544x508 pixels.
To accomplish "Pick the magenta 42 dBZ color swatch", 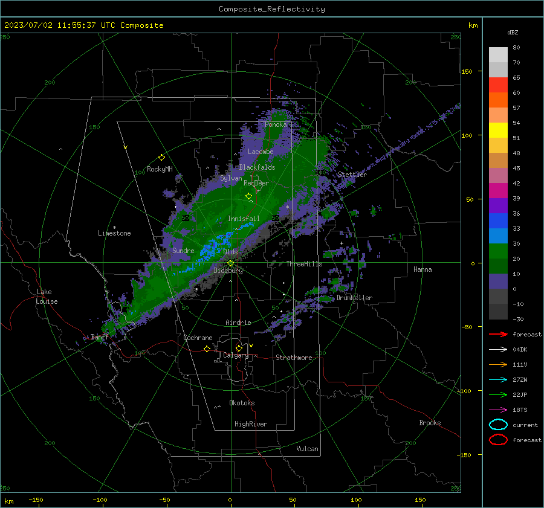I will [498, 190].
